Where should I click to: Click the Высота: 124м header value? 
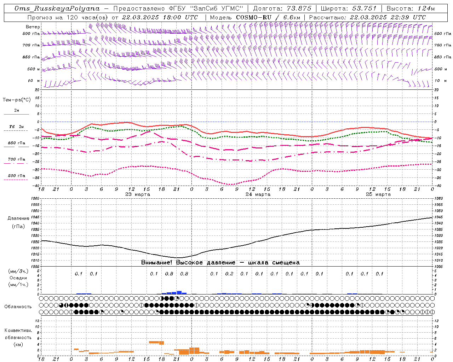pyautogui.click(x=411, y=8)
